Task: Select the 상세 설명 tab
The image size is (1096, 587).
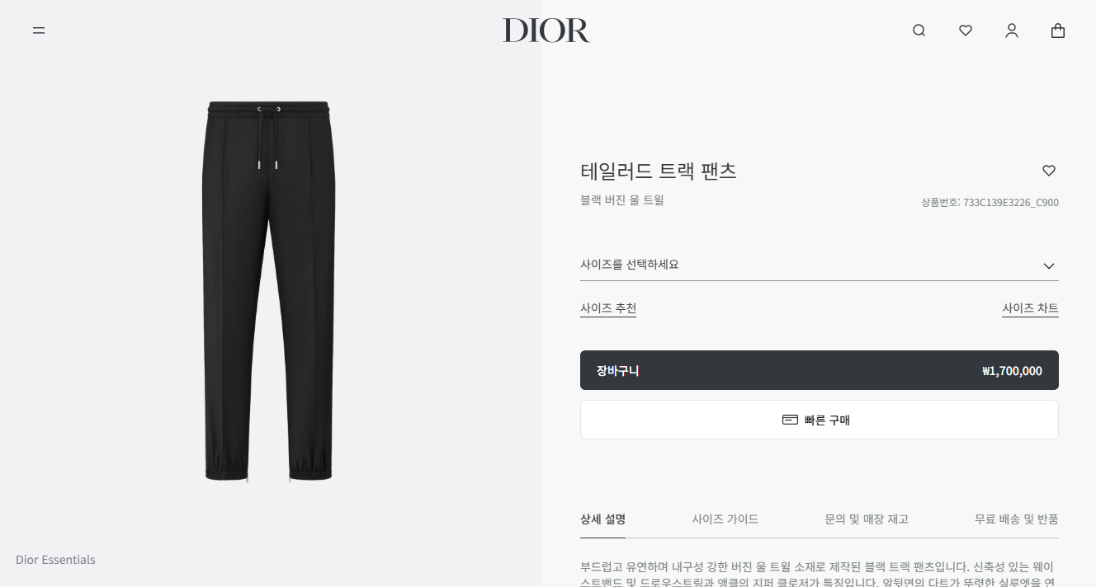Action: pos(602,519)
